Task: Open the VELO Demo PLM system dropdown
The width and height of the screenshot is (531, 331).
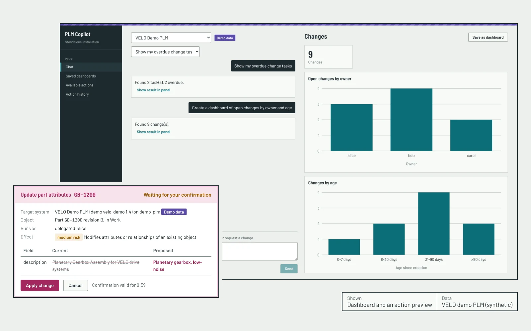Action: click(x=171, y=38)
